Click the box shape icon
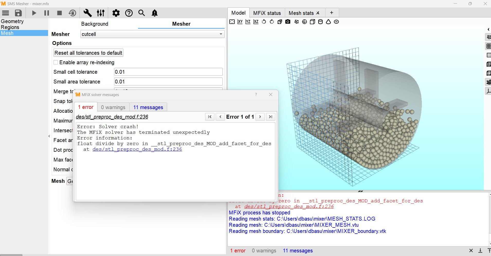The width and height of the screenshot is (491, 256). pos(312,22)
